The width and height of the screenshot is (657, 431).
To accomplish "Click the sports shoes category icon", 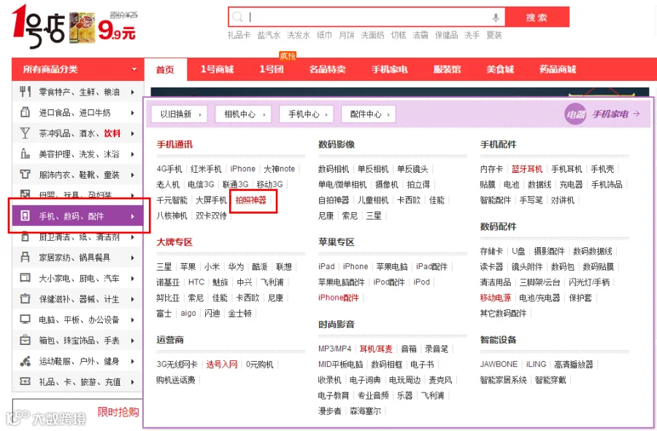I will coord(25,361).
